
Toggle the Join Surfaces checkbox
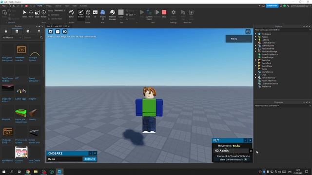click(49, 19)
